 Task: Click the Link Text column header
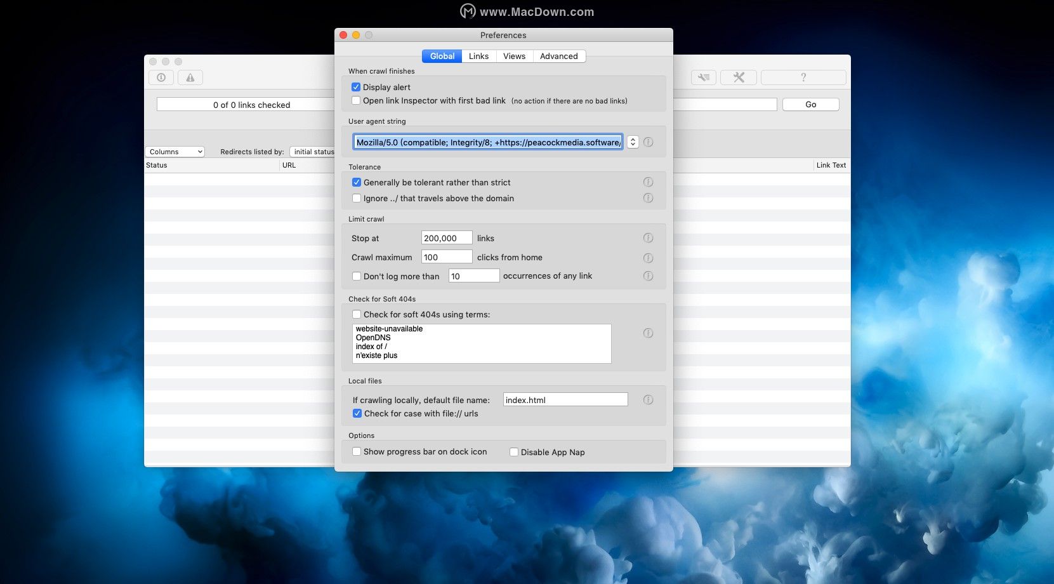(x=831, y=165)
